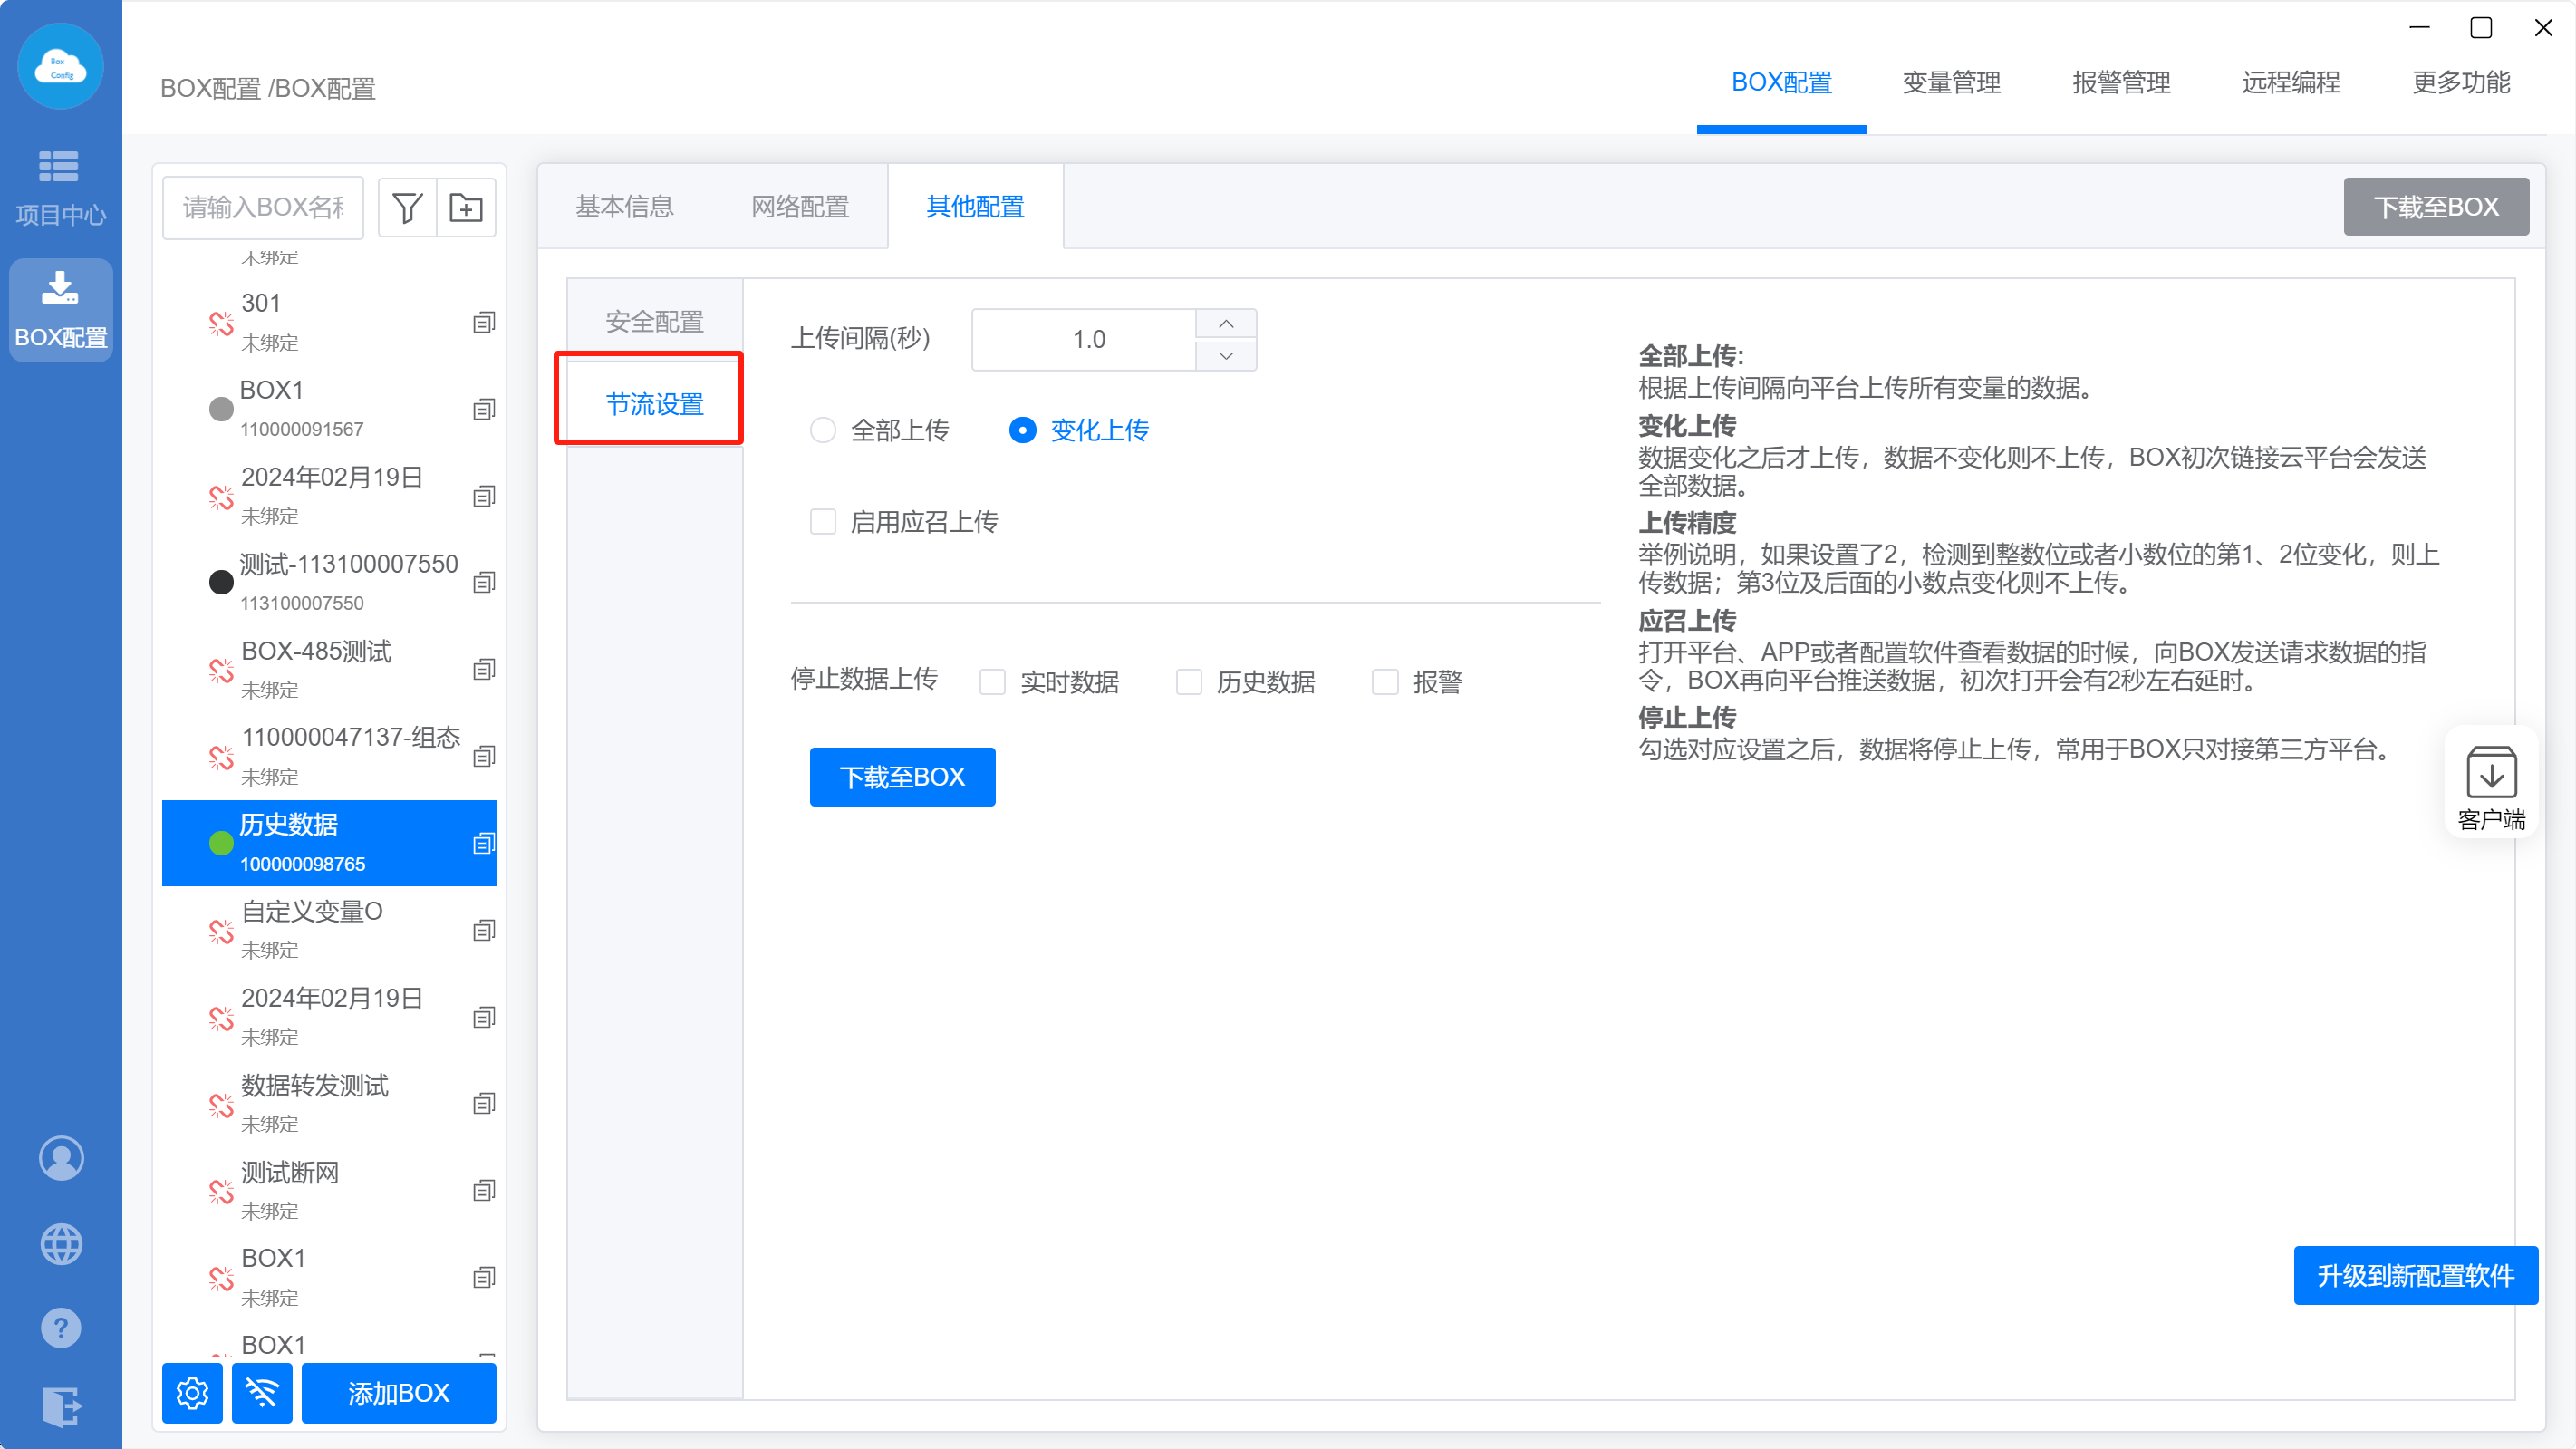Screen dimensions: 2576x1449
Task: Check the 实时数据 checkbox
Action: pos(992,682)
